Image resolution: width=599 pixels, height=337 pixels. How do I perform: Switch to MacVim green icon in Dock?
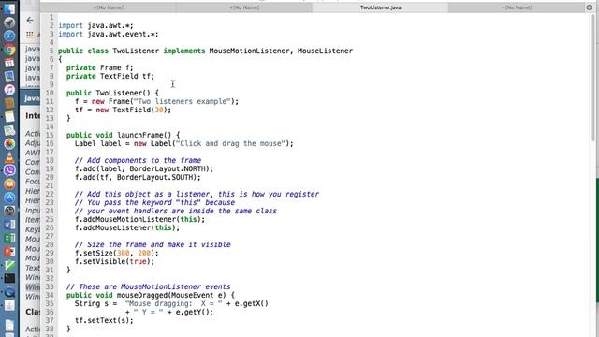pyautogui.click(x=9, y=265)
